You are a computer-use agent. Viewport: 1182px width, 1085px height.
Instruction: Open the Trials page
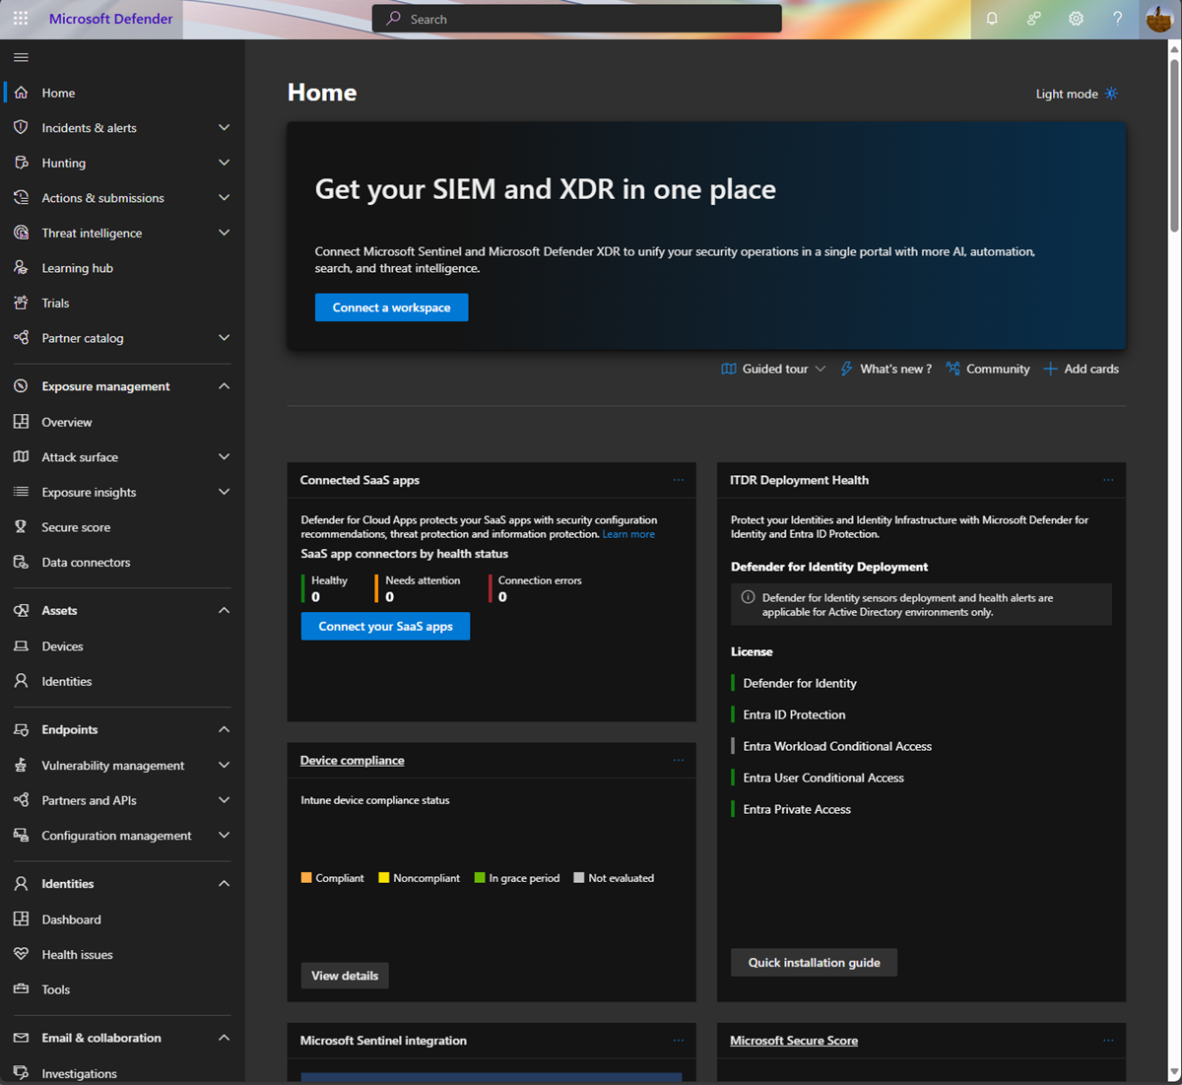click(56, 303)
